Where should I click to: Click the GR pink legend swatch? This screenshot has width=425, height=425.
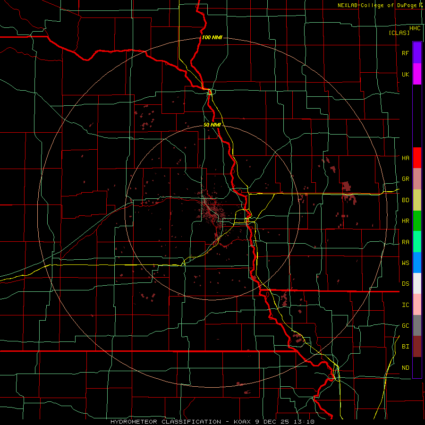417,179
